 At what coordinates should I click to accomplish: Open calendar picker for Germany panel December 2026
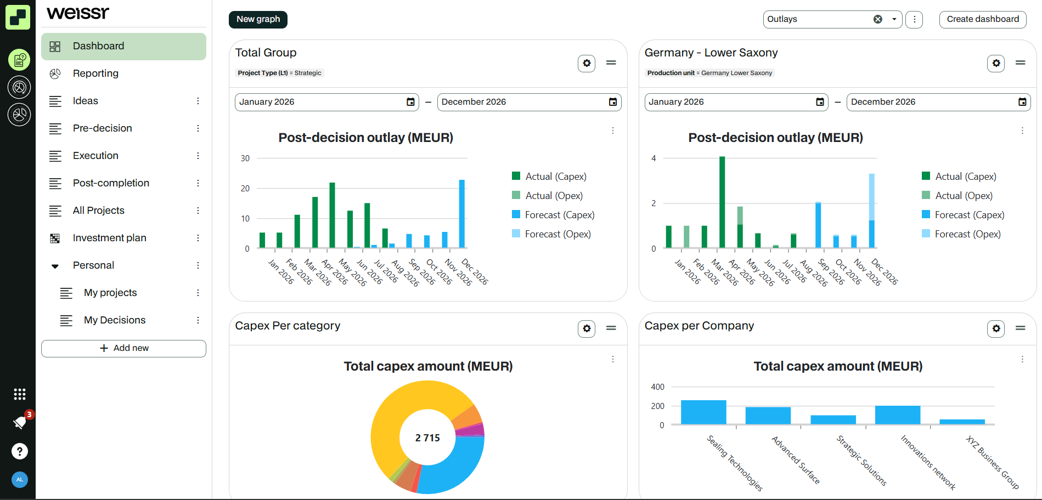[x=1022, y=102]
